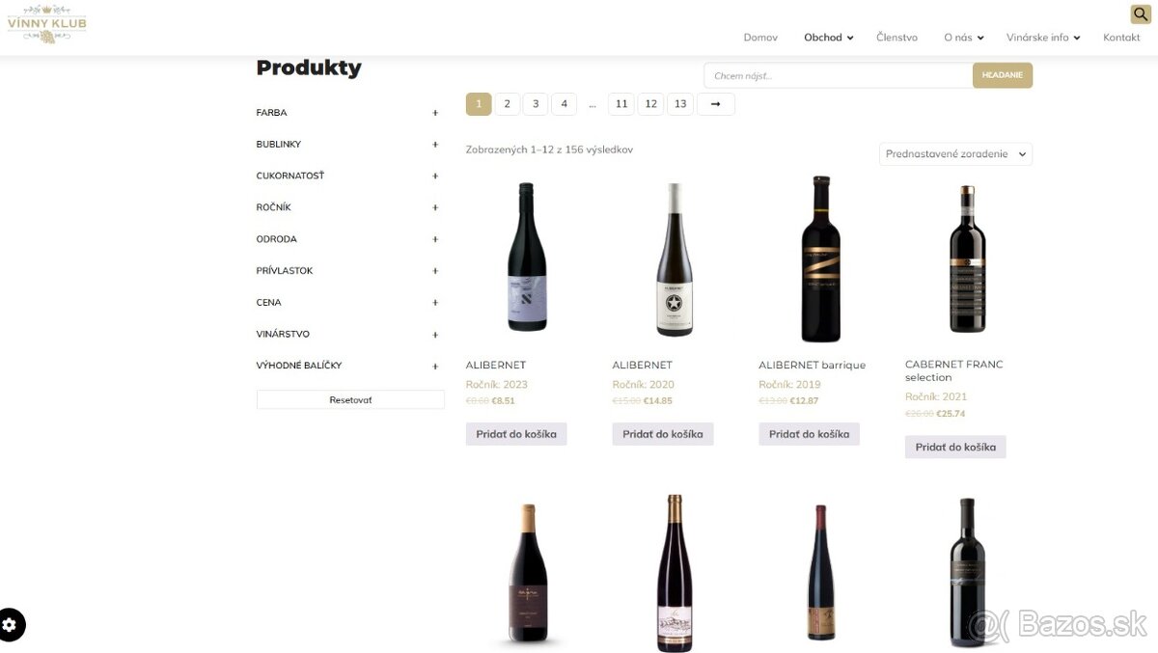Open the CABERNET FRANC selection bottle image

click(968, 260)
